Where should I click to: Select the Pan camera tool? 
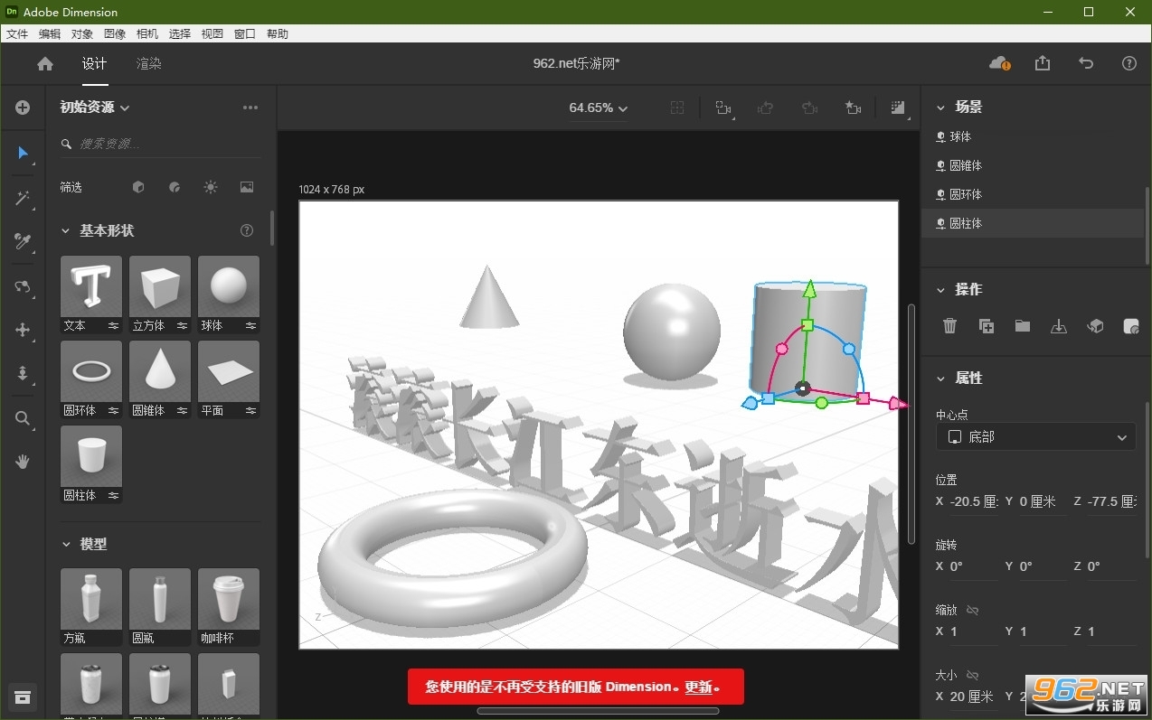(23, 330)
